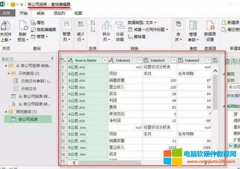Click the horizontal scrollbar left arrow
Screen dimensions: 240x169
[x=74, y=163]
